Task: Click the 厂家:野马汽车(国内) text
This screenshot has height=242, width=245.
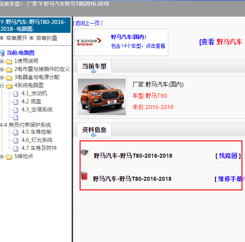Action: 158,84
